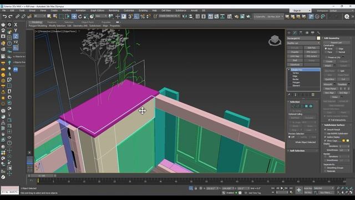Toggle the 3D Snaps icon
This screenshot has width=355, height=200.
coord(130,16)
